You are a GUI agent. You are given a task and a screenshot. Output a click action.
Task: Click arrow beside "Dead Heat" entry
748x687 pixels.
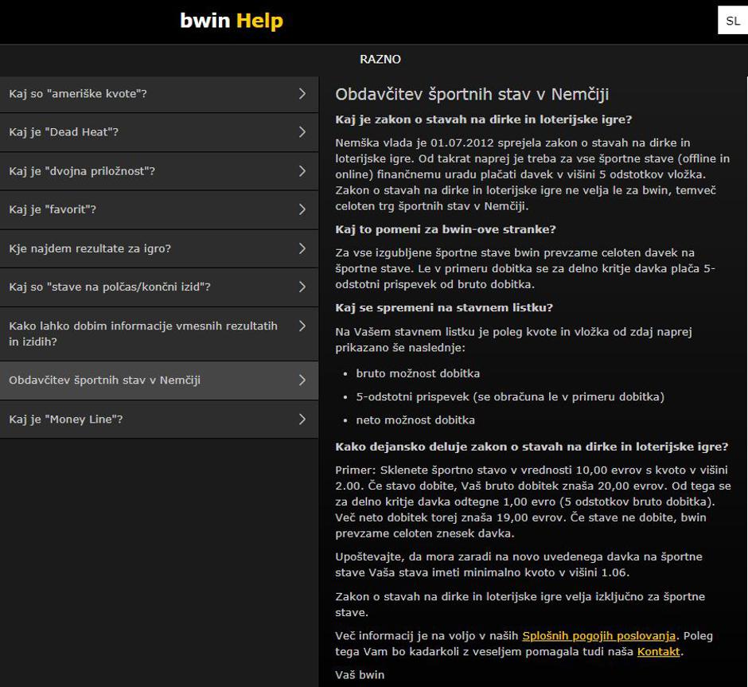[x=302, y=132]
